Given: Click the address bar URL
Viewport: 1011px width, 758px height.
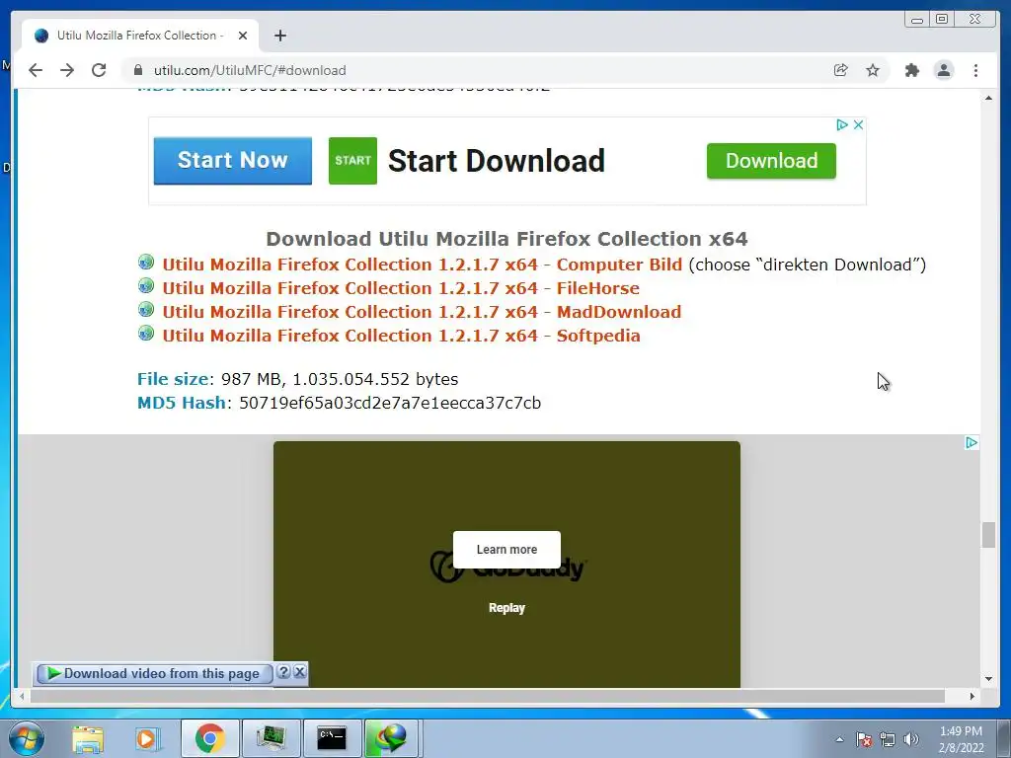Looking at the screenshot, I should 250,70.
